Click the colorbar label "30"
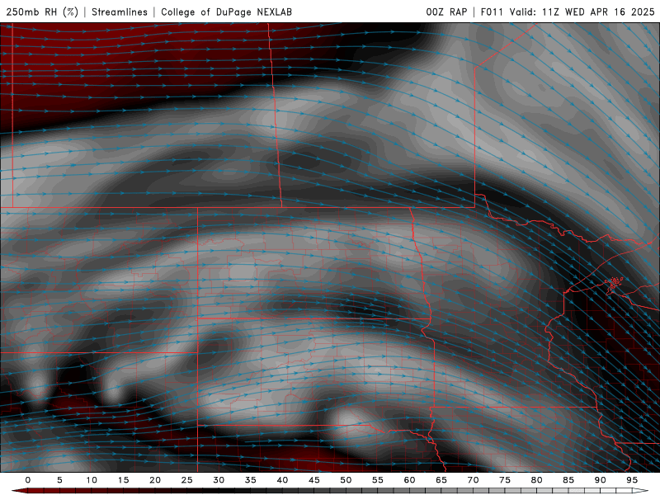This screenshot has height=495, width=660. [219, 480]
